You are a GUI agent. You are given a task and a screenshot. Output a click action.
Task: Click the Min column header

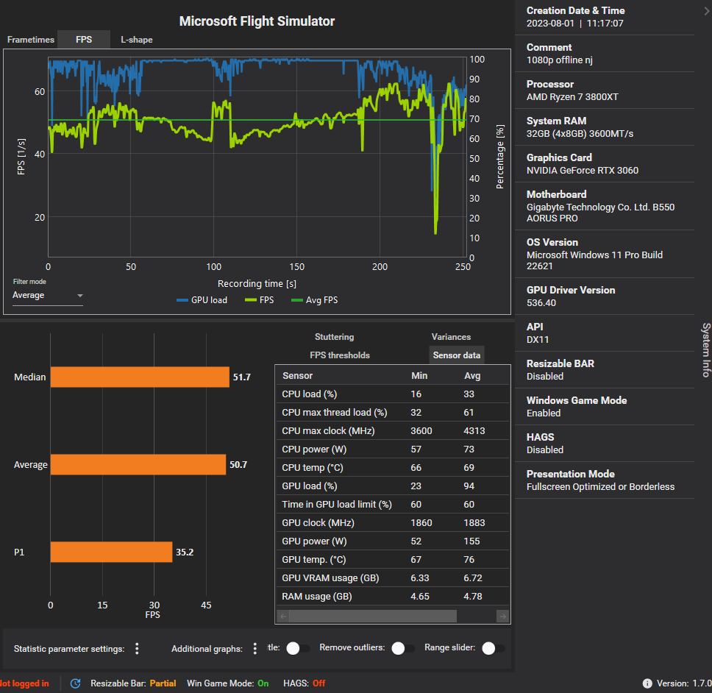tap(419, 376)
